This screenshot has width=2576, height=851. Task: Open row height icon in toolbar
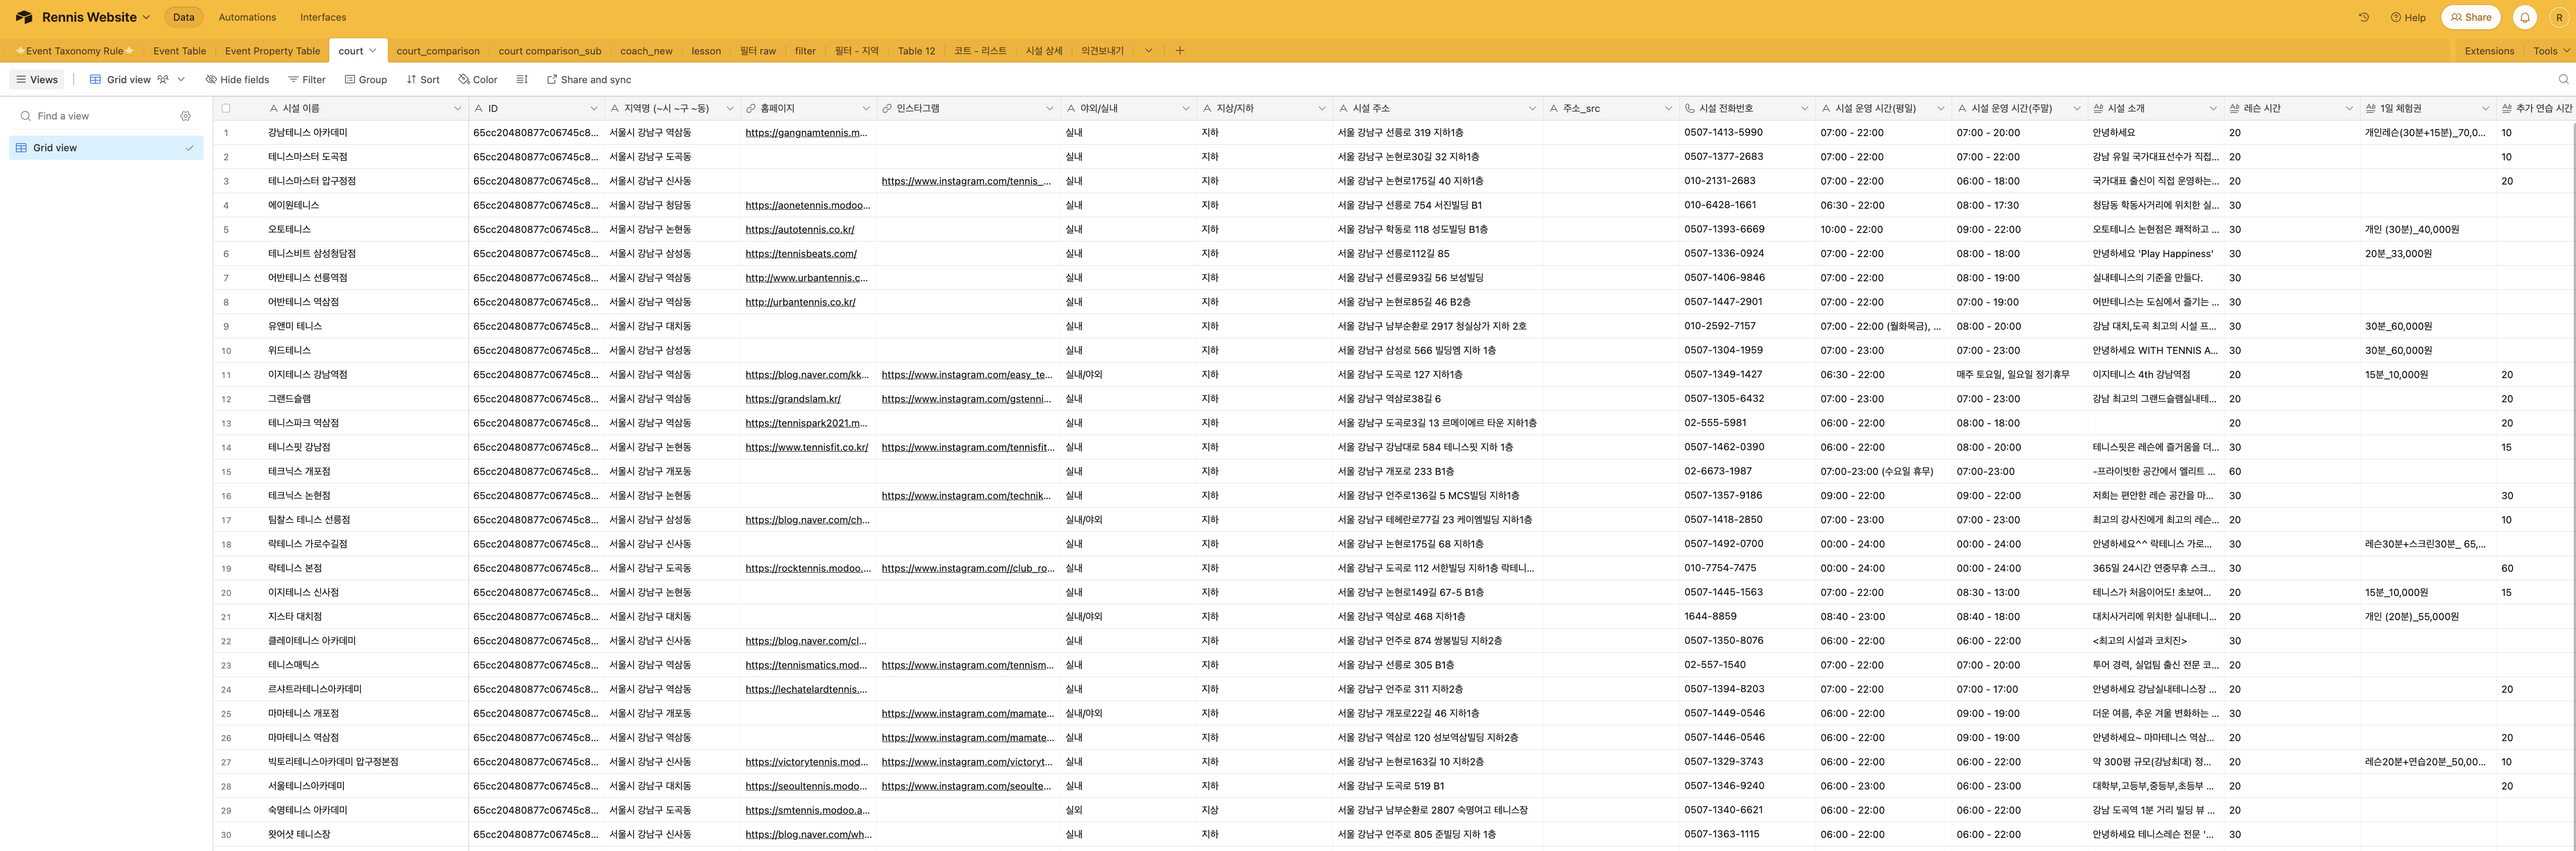(522, 79)
